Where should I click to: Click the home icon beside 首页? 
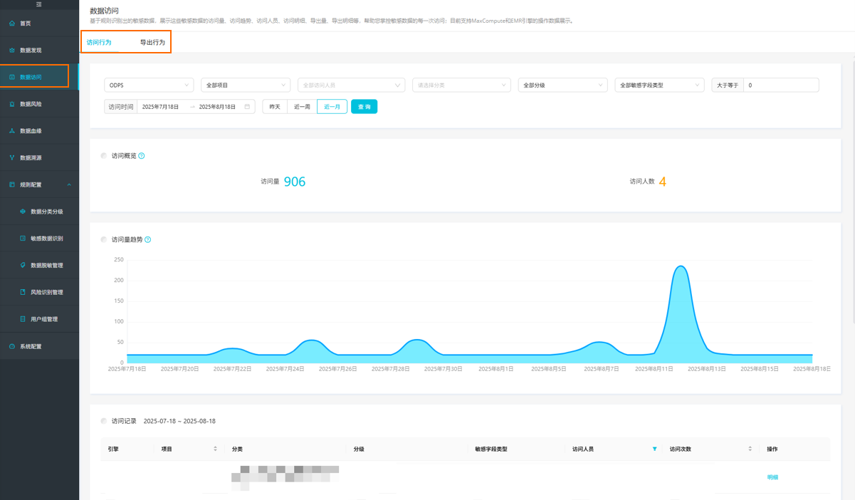[x=12, y=24]
